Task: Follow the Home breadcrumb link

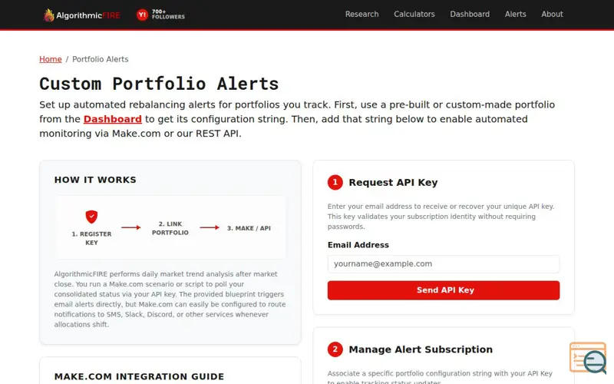Action: (51, 59)
